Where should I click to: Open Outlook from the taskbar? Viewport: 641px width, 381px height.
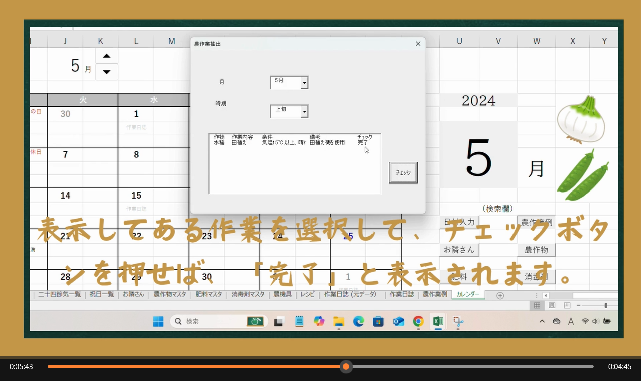399,321
